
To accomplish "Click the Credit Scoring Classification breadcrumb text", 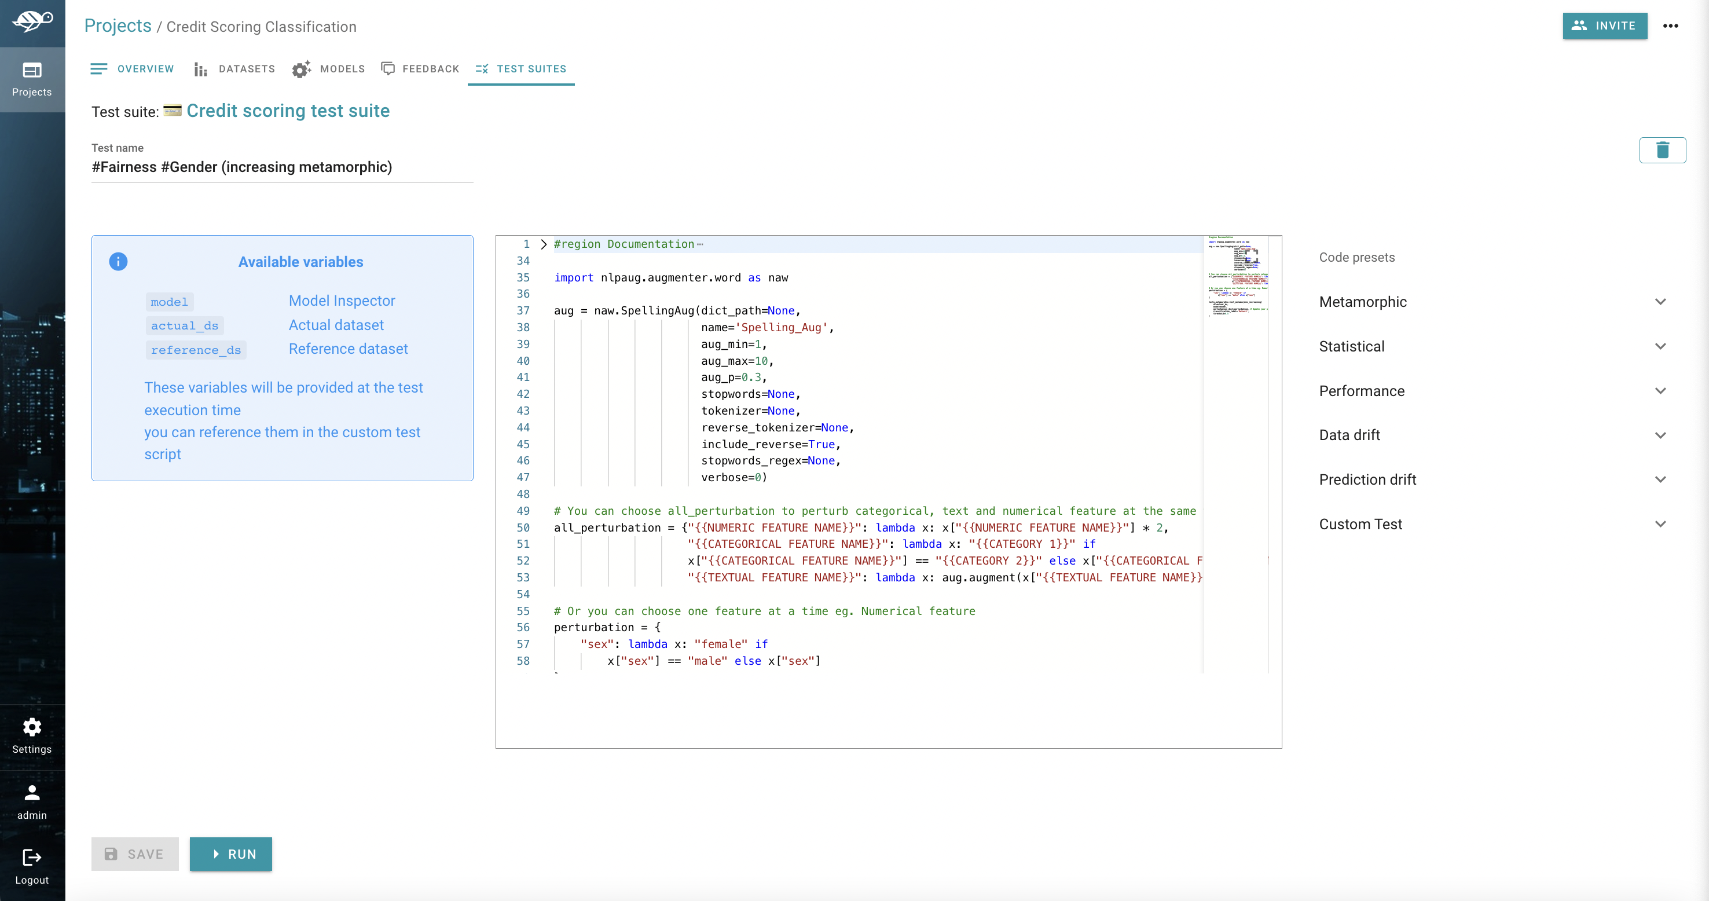I will [x=262, y=27].
